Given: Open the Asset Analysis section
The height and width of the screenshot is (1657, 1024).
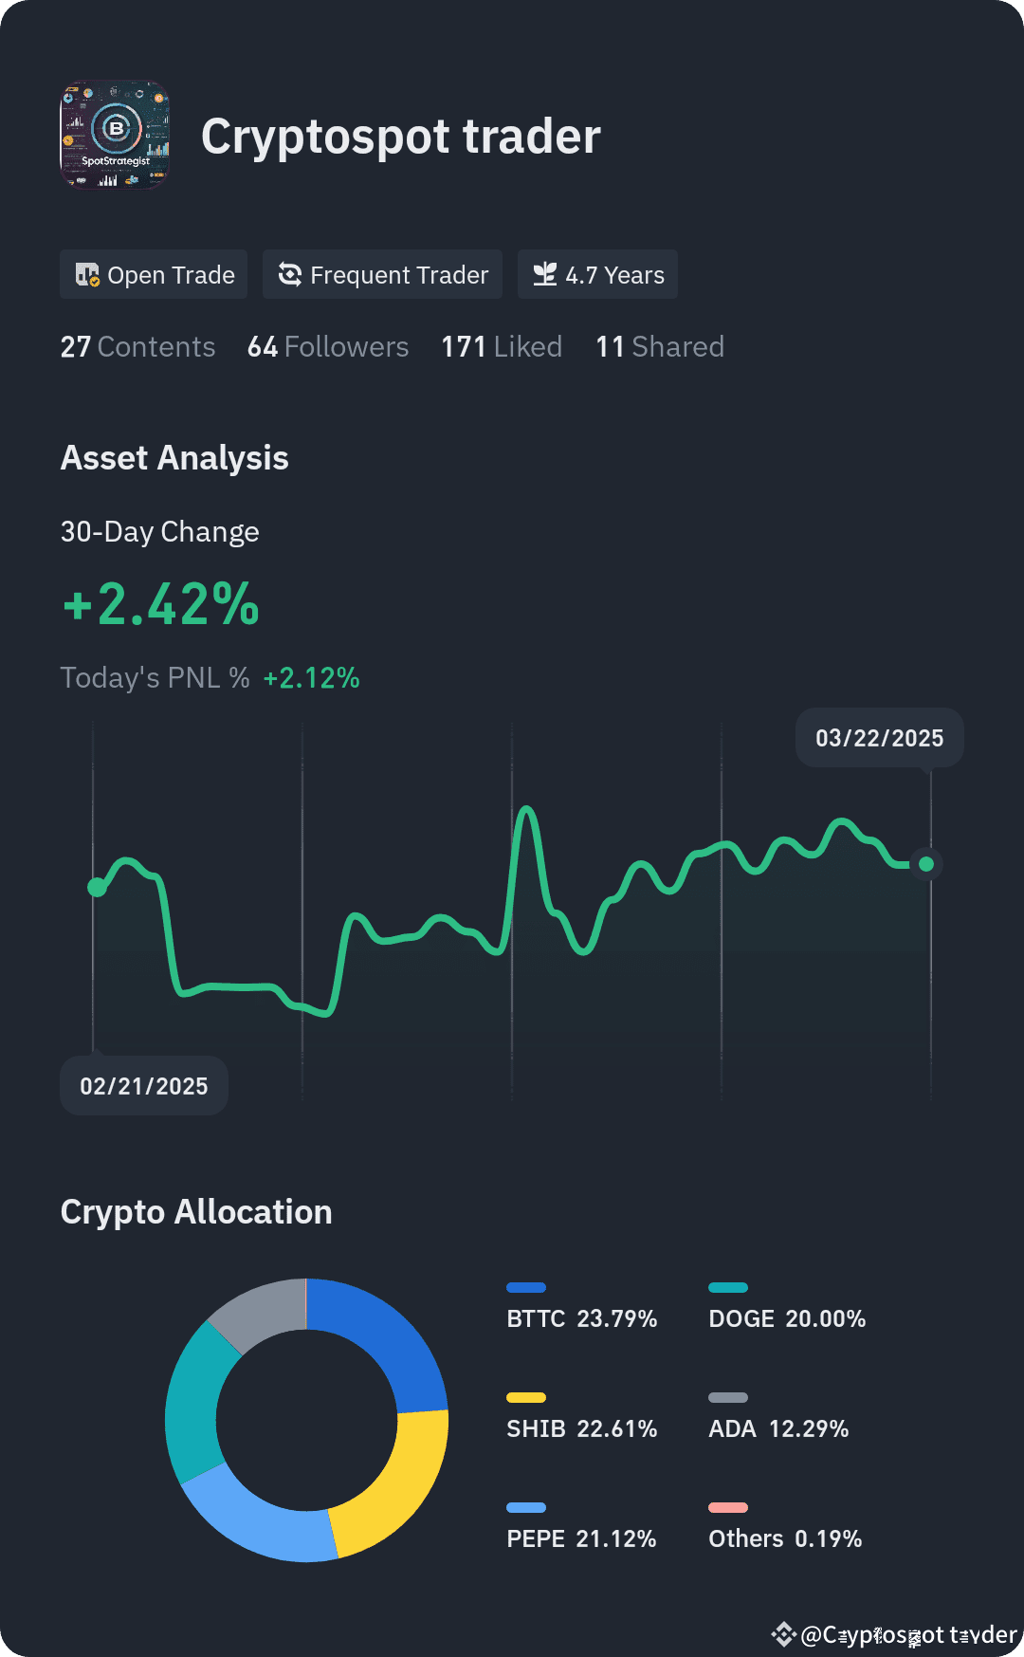Looking at the screenshot, I should 174,458.
